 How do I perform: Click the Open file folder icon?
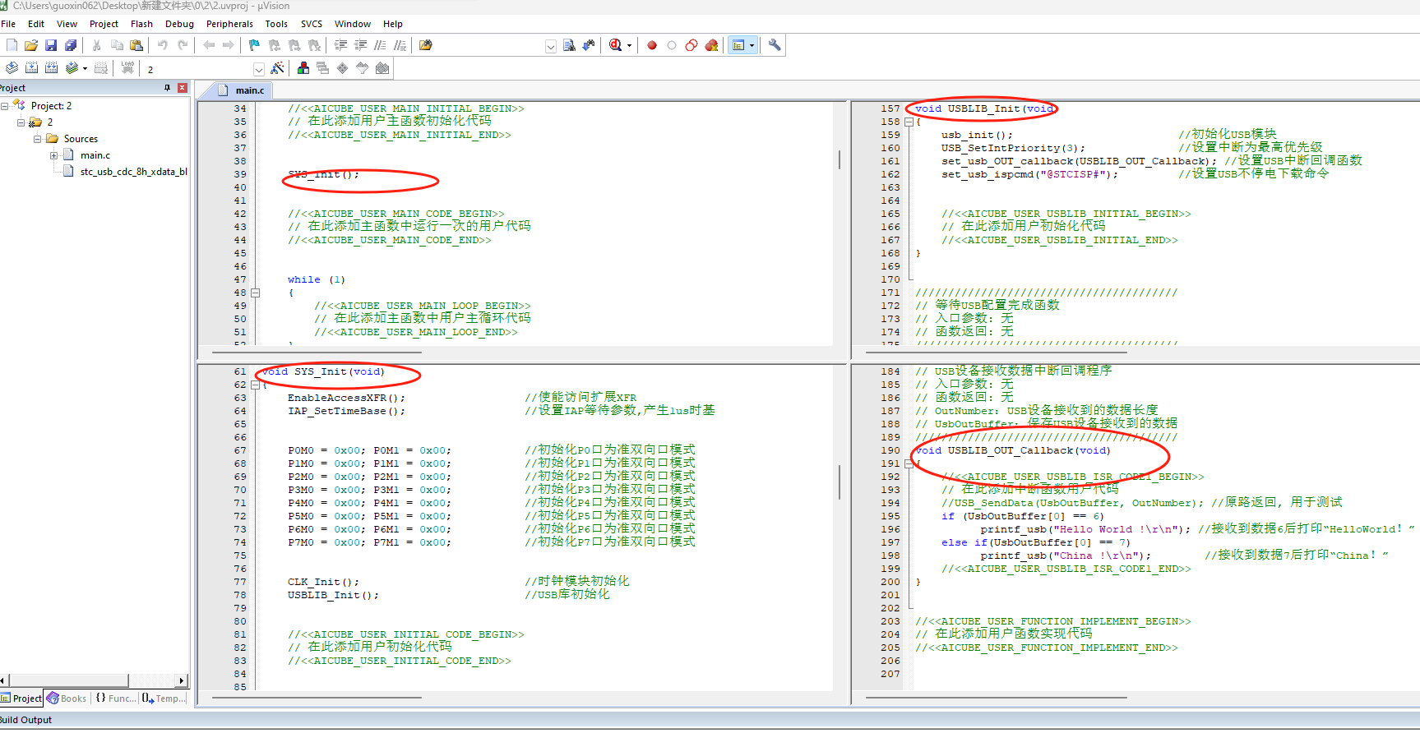(x=31, y=45)
